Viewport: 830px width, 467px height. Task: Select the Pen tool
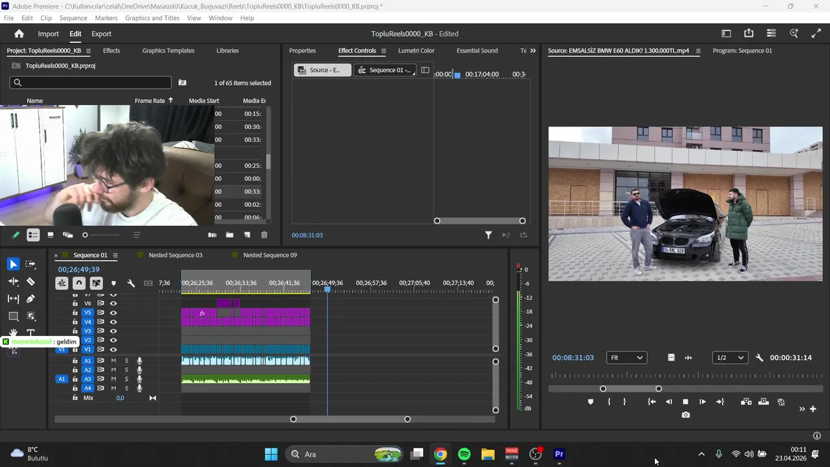point(30,299)
